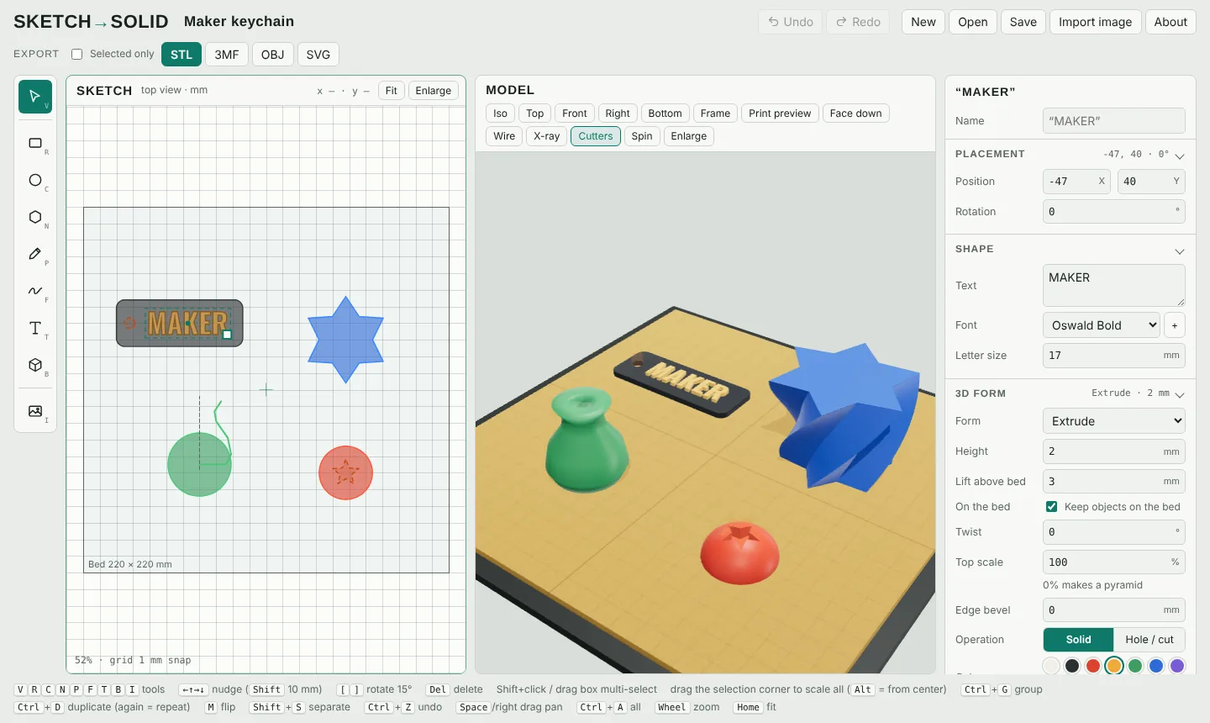
Task: Switch to Right view
Action: pyautogui.click(x=618, y=113)
